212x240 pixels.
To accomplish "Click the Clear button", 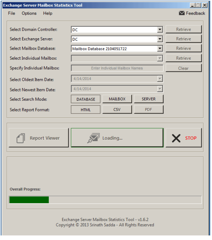I will 183,68.
